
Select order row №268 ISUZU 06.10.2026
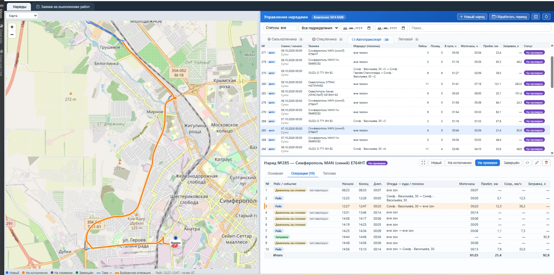[x=405, y=149]
